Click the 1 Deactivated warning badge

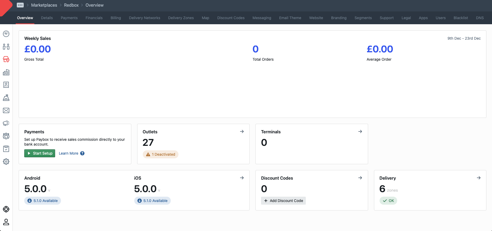(x=161, y=154)
